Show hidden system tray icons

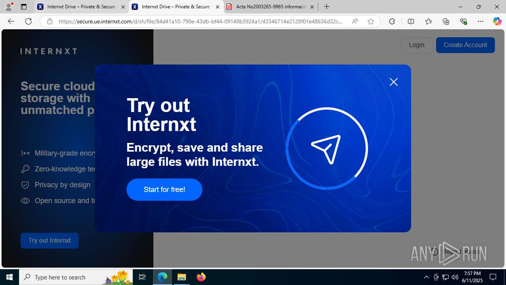426,277
